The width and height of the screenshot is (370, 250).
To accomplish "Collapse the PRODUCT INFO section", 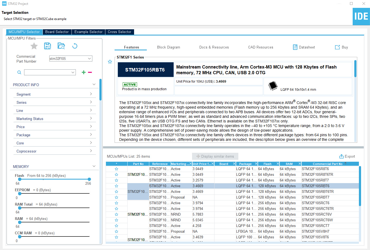I will coord(94,85).
